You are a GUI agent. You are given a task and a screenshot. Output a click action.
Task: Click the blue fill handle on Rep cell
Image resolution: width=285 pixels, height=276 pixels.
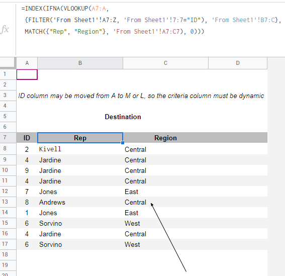coord(123,143)
